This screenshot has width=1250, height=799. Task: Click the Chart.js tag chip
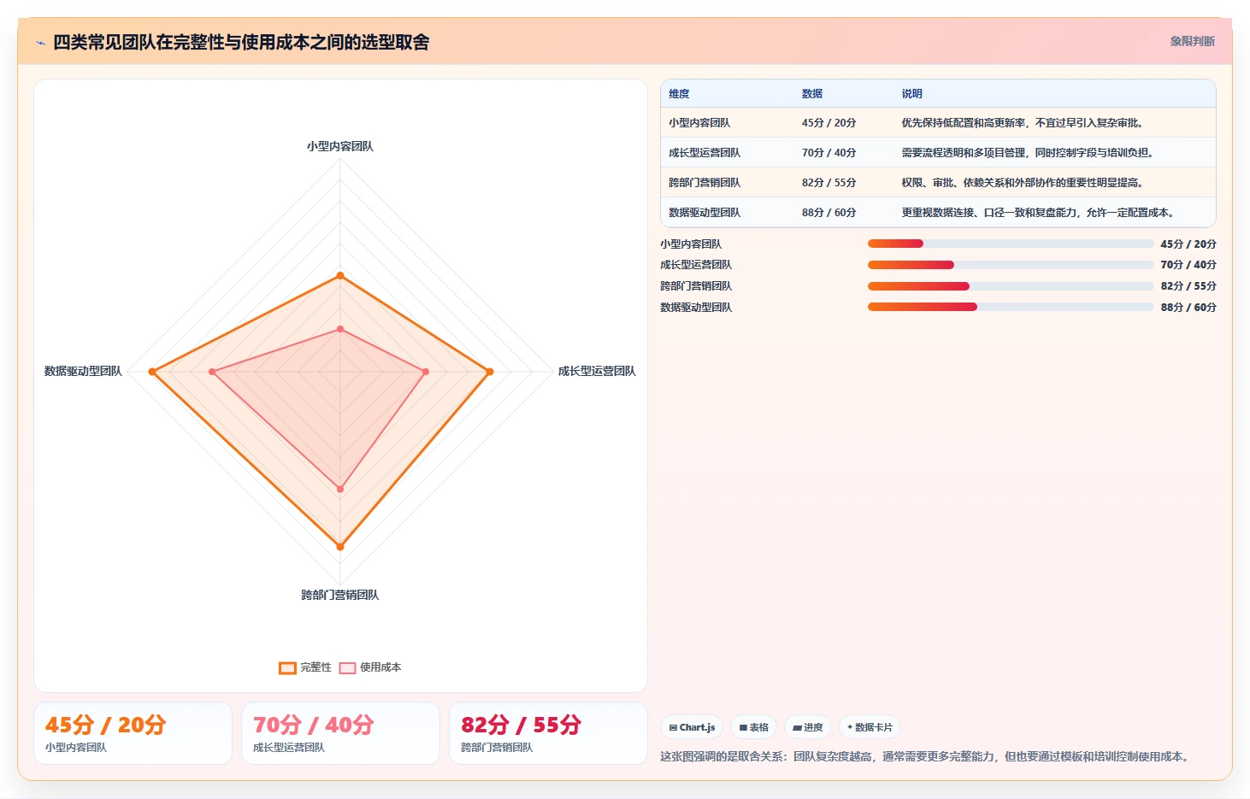click(692, 727)
